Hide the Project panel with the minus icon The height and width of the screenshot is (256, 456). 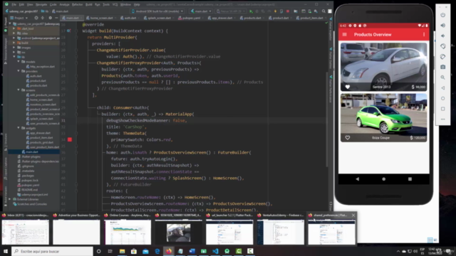[x=56, y=18]
